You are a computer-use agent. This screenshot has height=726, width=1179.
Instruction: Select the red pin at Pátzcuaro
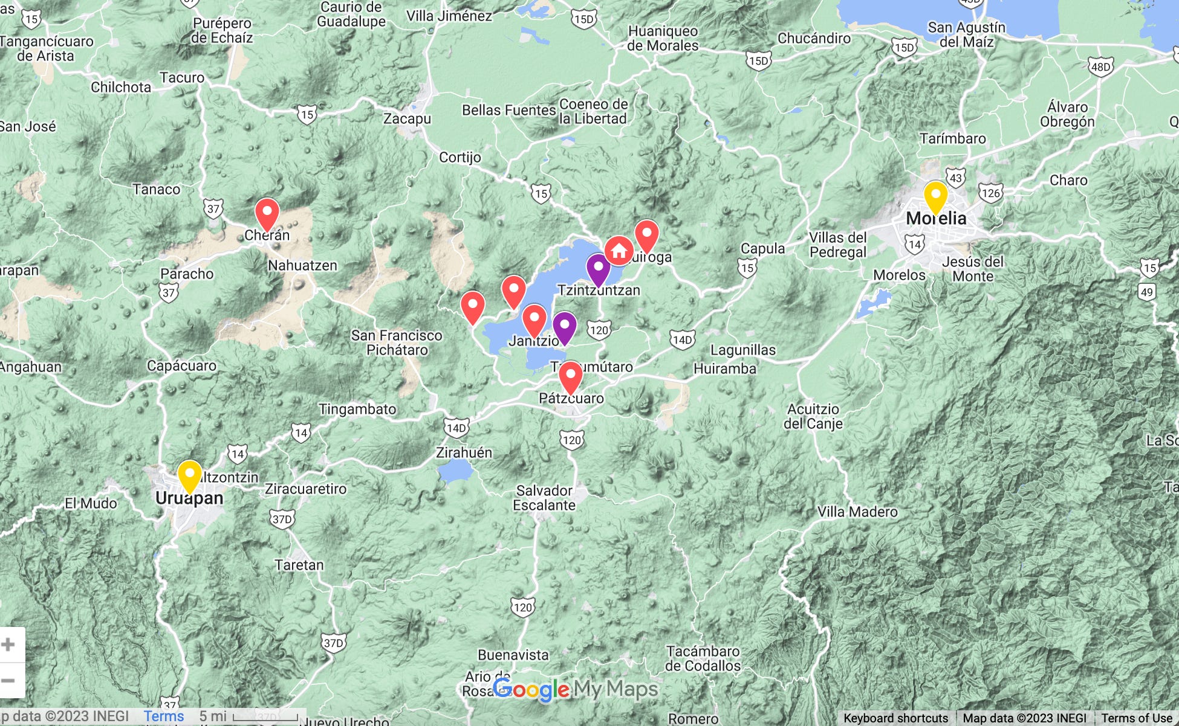coord(570,376)
